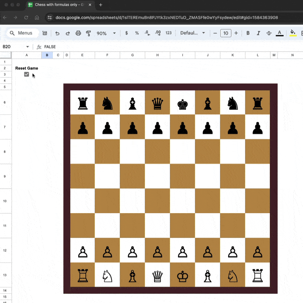Toggle bold formatting

click(248, 33)
